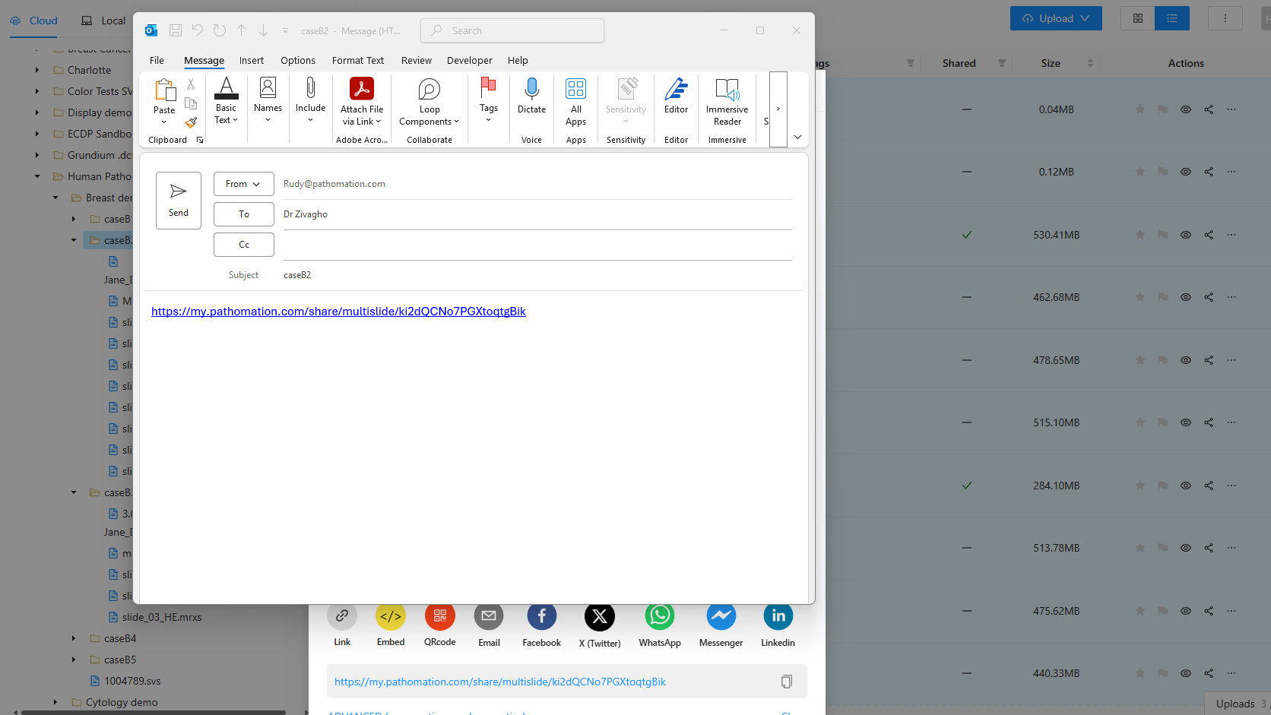Toggle eye icon for 530.41MB file

[1185, 235]
